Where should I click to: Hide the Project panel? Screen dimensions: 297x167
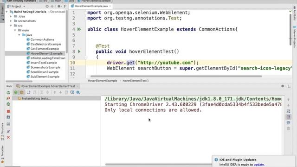coord(65,6)
